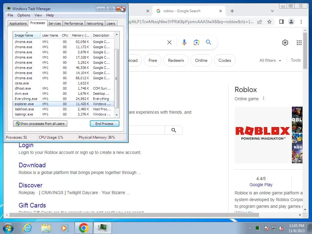Open the Login sitelink
This screenshot has width=312, height=234.
(26, 145)
